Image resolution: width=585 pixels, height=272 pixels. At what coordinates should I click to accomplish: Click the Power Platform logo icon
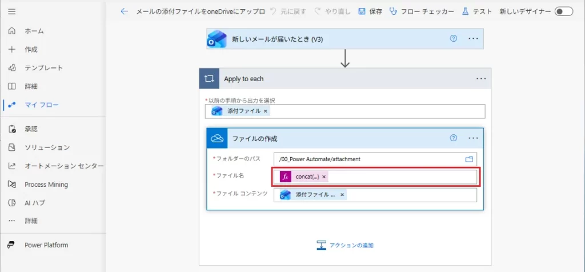pos(12,245)
